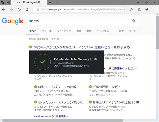This screenshot has height=122, width=159.
Task: Click green check beside the比較 main result
Action: (x=30, y=47)
